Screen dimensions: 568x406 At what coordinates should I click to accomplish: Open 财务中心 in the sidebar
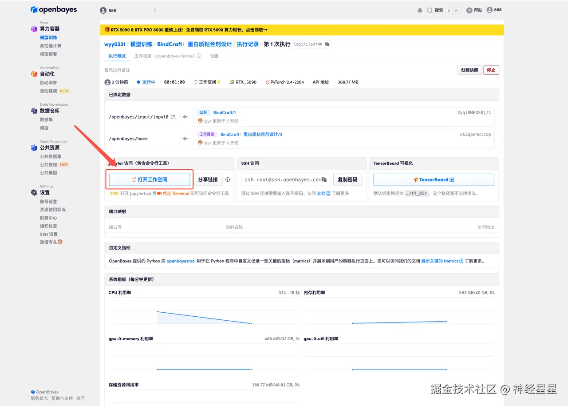[48, 218]
